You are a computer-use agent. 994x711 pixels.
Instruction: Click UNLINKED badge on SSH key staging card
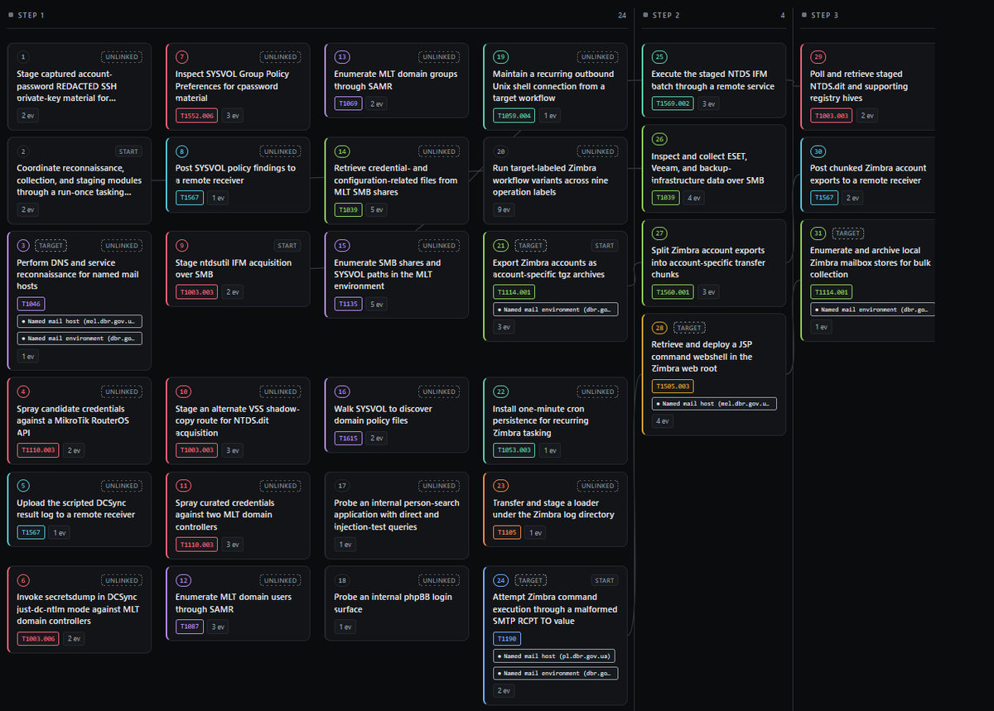pyautogui.click(x=122, y=57)
